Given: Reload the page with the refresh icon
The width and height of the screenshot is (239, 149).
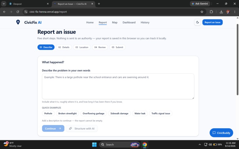Looking at the screenshot, I should pyautogui.click(x=18, y=12).
